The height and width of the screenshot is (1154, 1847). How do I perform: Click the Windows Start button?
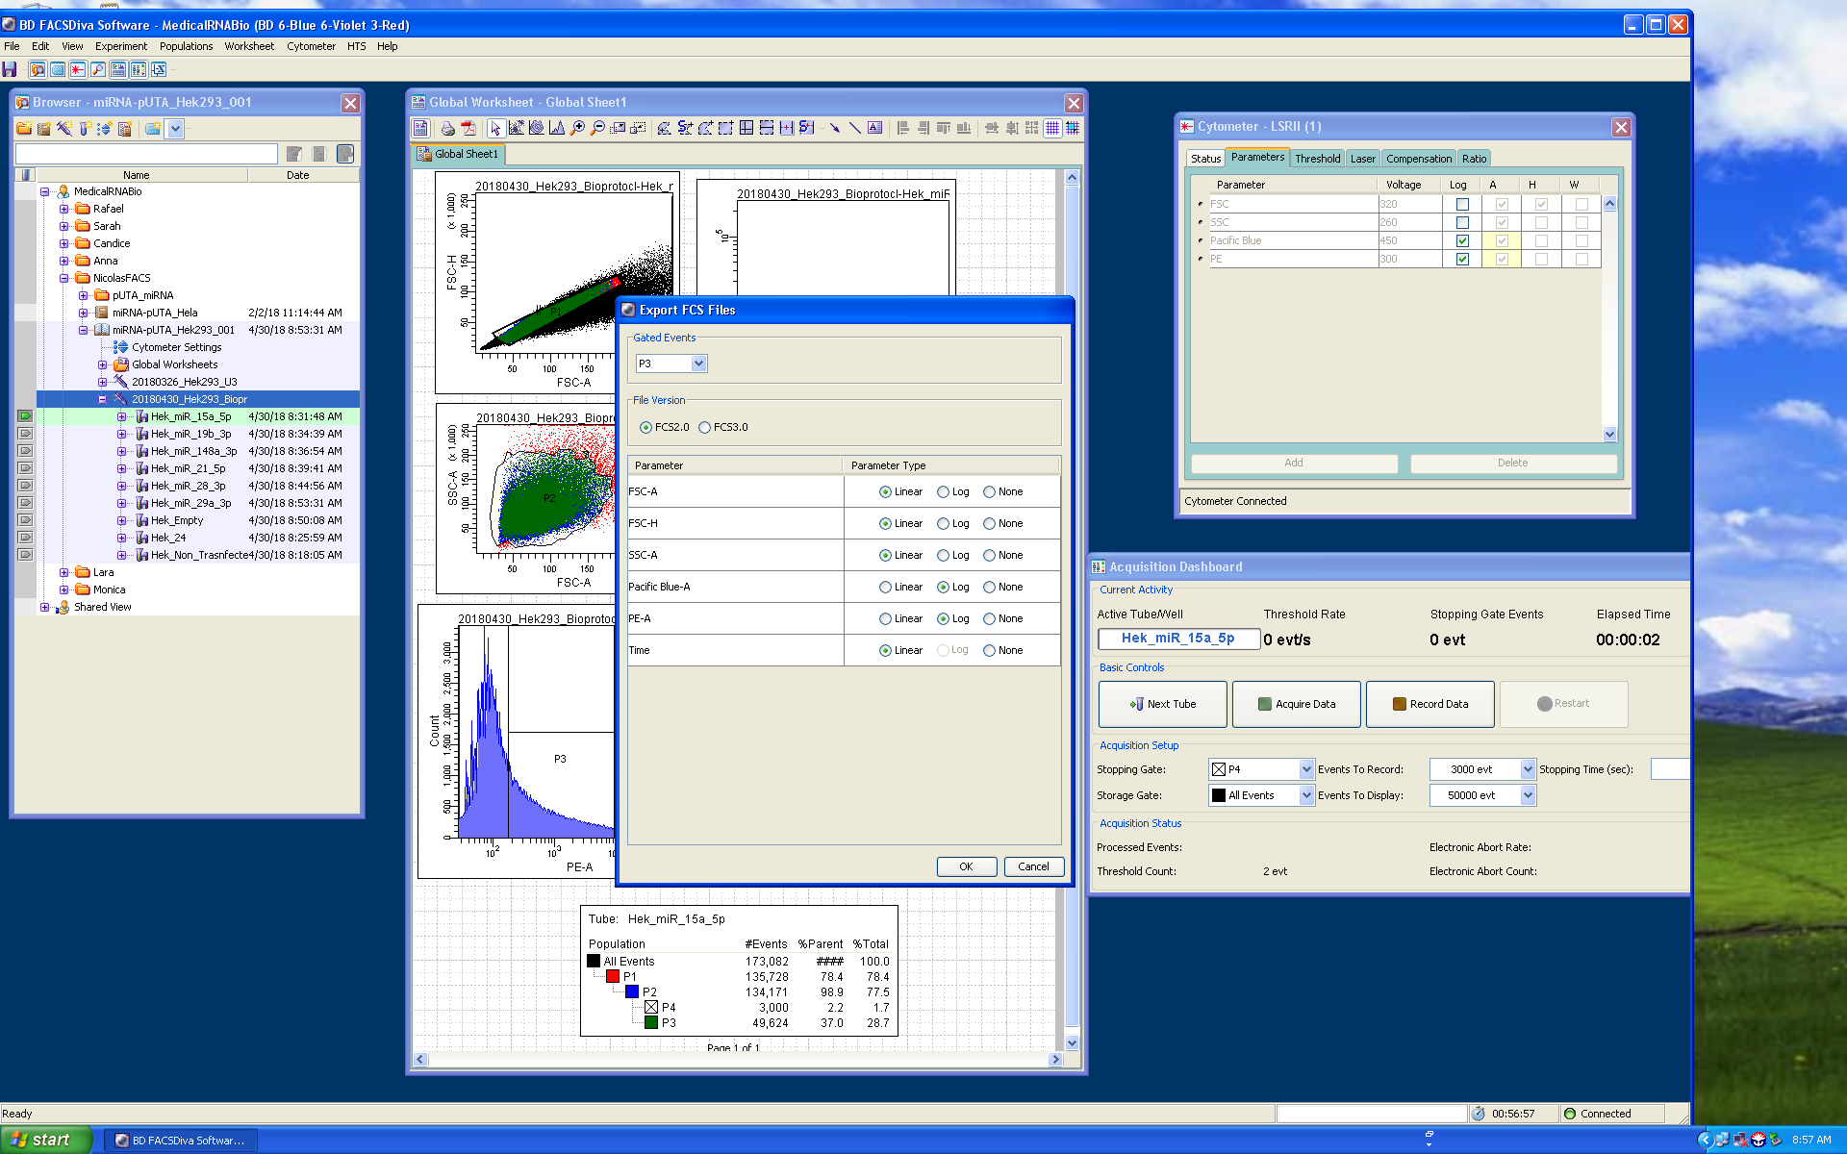coord(46,1140)
